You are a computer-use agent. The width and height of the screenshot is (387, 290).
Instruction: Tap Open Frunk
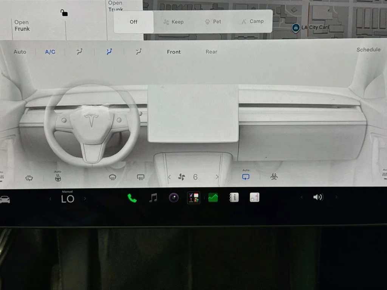pos(22,26)
